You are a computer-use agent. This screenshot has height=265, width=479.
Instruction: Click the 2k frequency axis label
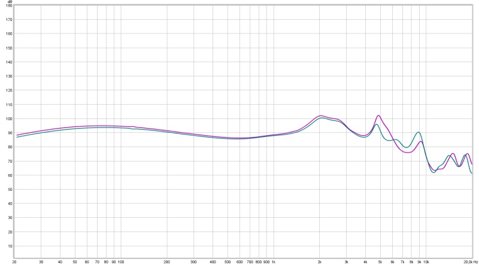tap(320, 261)
